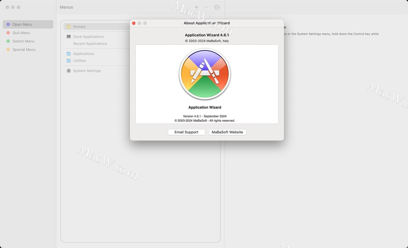This screenshot has height=248, width=408.
Task: Click the Utilities folder icon
Action: (x=69, y=61)
